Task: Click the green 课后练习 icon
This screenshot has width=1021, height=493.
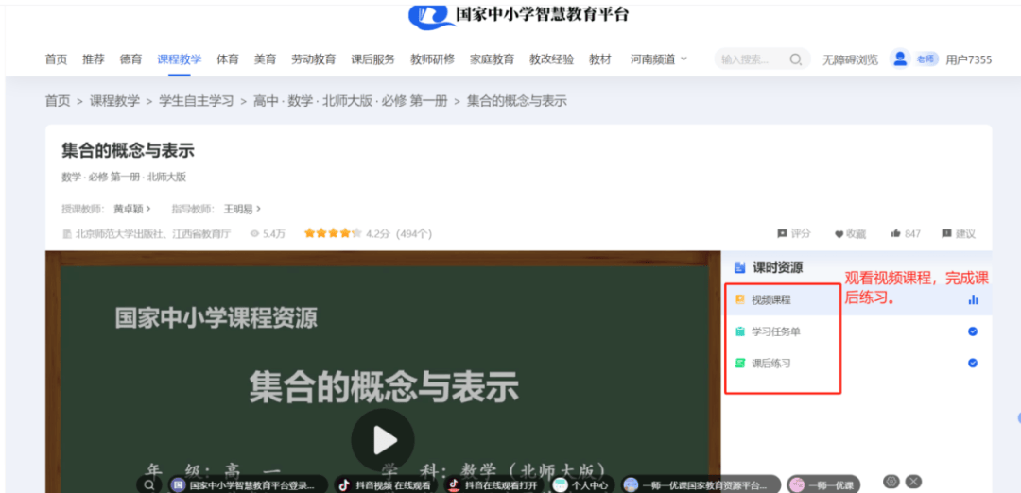Action: [739, 364]
